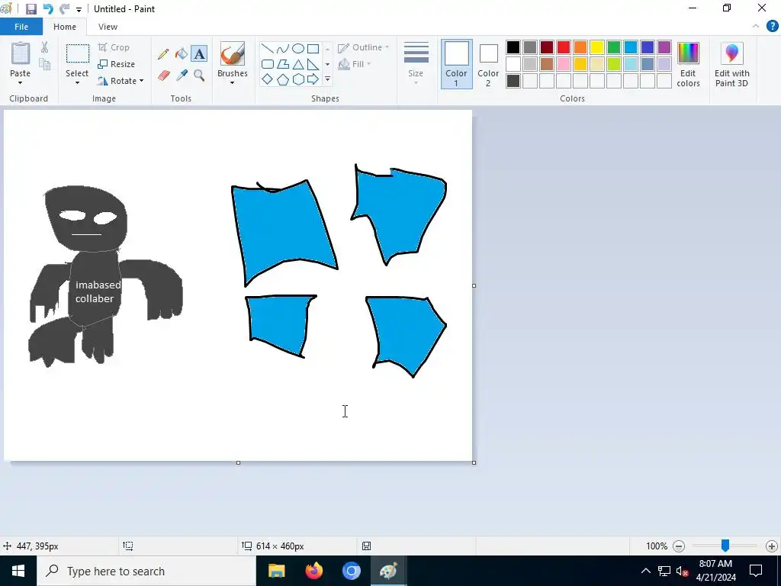The height and width of the screenshot is (586, 781).
Task: Select the Eraser tool
Action: [x=163, y=76]
